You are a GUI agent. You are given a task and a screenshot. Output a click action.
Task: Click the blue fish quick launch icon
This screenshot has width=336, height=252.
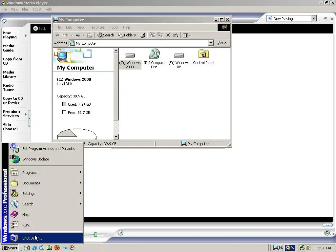(65, 248)
